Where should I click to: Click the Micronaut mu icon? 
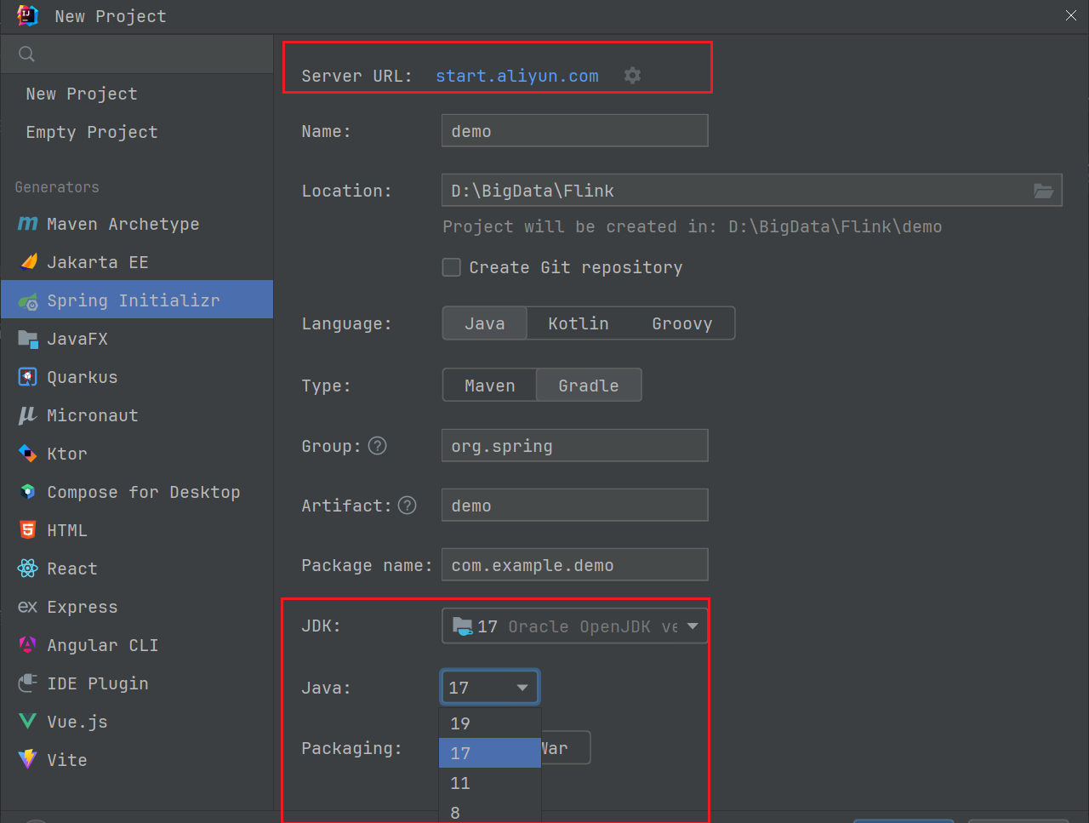coord(28,415)
